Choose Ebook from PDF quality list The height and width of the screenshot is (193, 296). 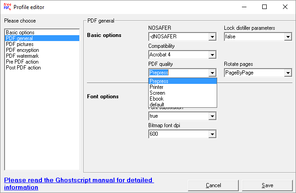pyautogui.click(x=156, y=99)
